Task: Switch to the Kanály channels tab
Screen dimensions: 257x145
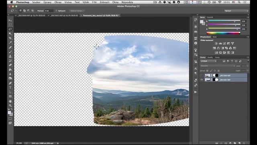Action: 210,57
